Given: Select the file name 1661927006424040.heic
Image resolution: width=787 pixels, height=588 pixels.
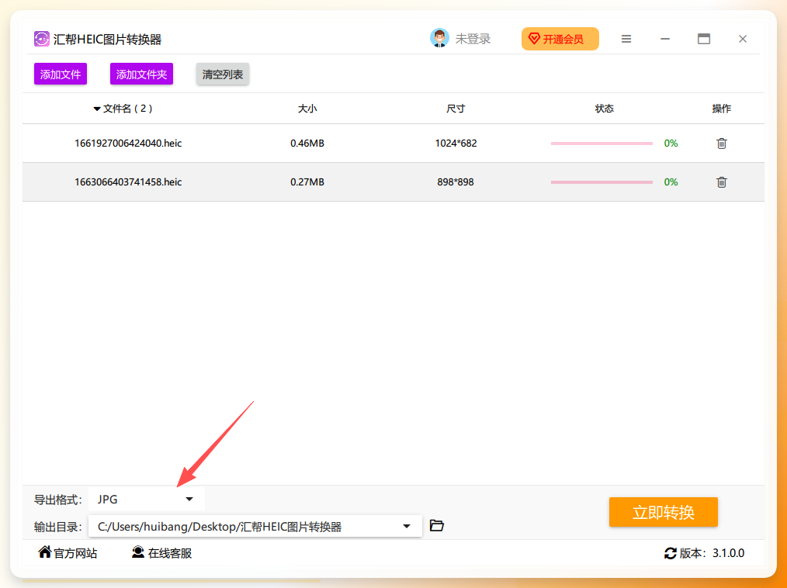Looking at the screenshot, I should pyautogui.click(x=128, y=144).
